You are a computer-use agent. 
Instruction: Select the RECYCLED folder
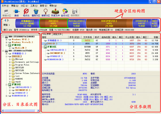click(x=20, y=68)
